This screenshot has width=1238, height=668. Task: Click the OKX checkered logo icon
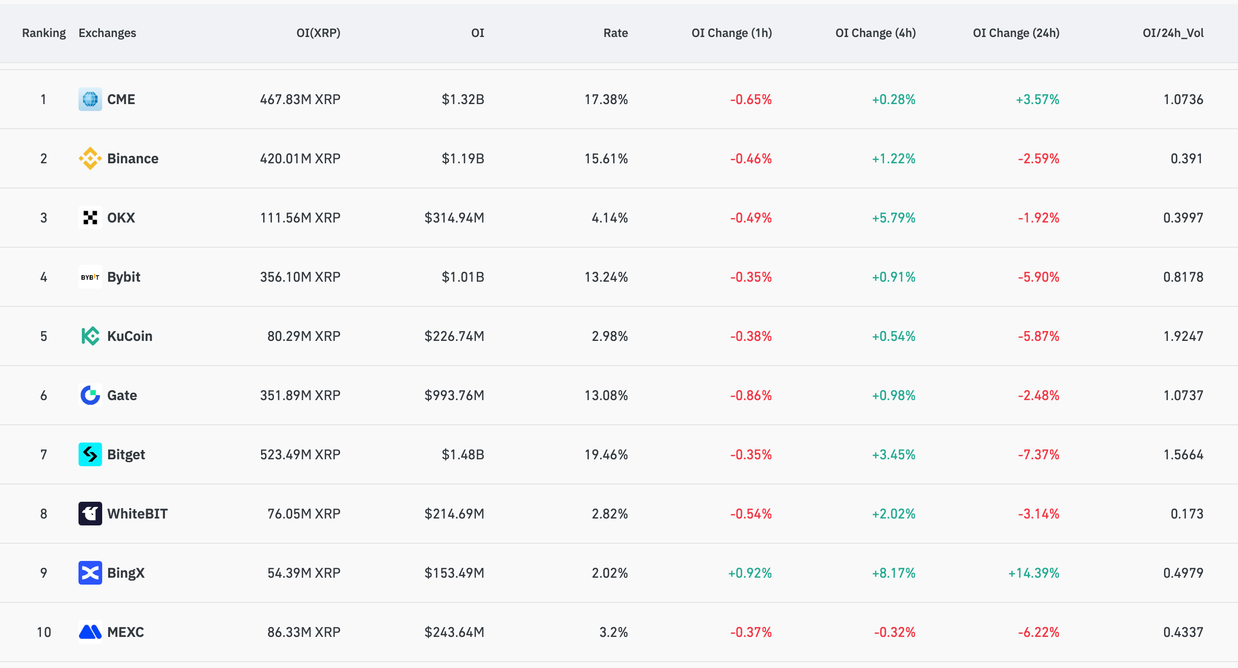pyautogui.click(x=90, y=218)
